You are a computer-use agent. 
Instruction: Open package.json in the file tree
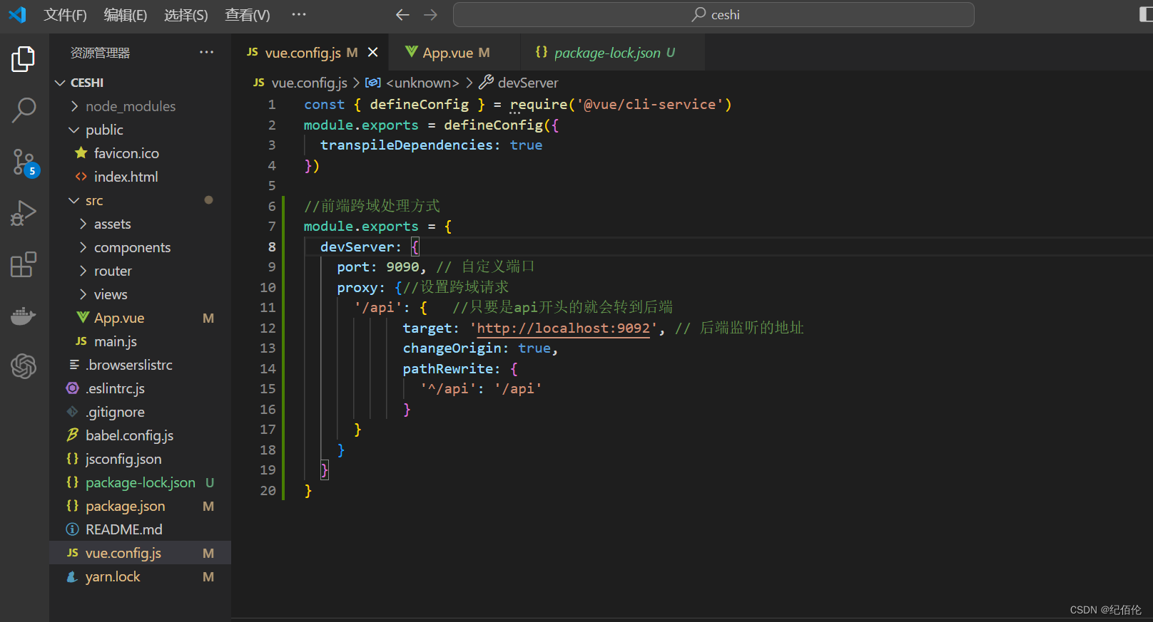140,506
